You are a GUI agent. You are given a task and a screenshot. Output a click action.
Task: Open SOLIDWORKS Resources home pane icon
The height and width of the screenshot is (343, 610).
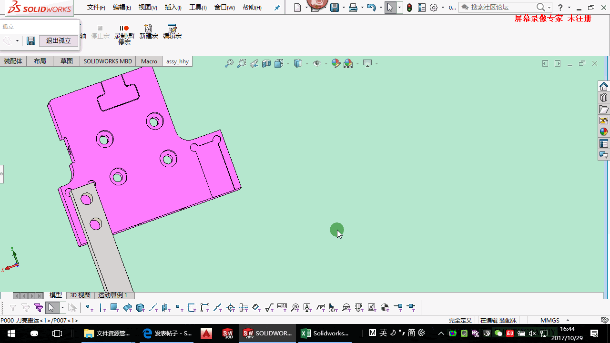(604, 86)
